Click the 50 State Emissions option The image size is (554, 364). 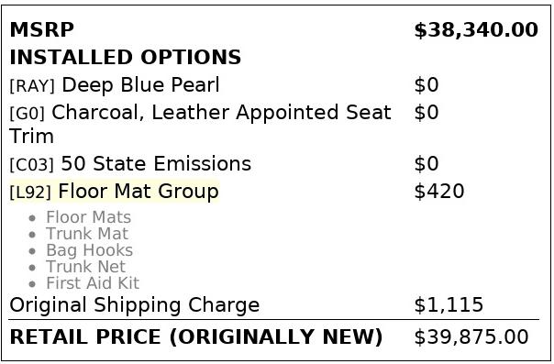pyautogui.click(x=156, y=164)
